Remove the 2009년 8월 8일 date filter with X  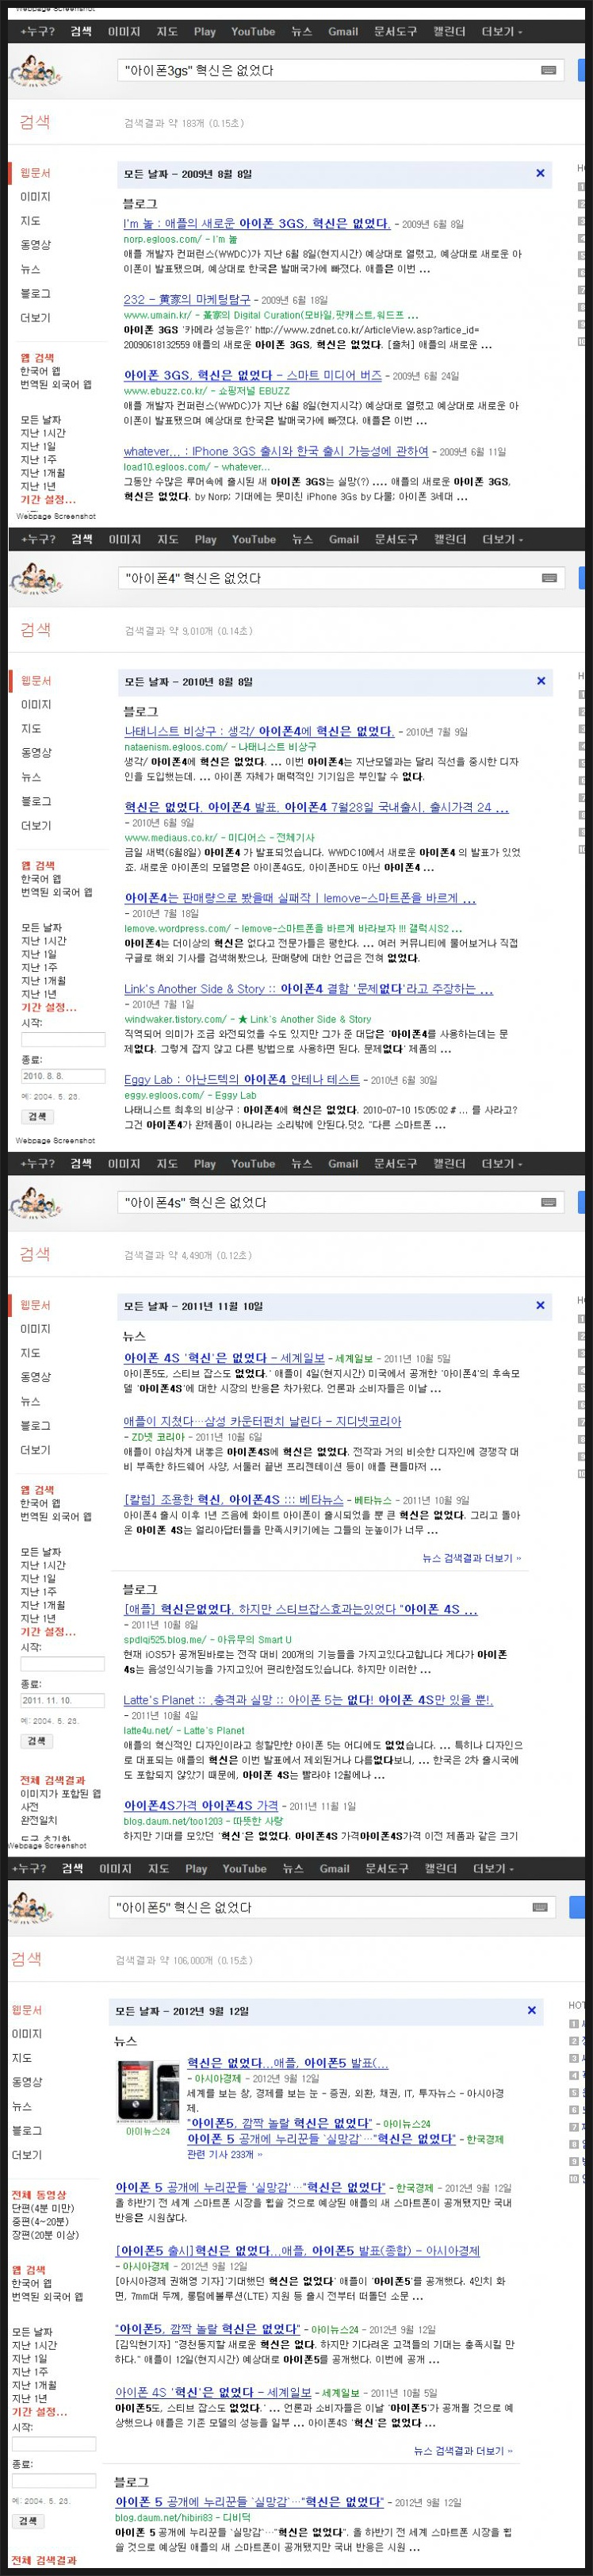(x=540, y=173)
